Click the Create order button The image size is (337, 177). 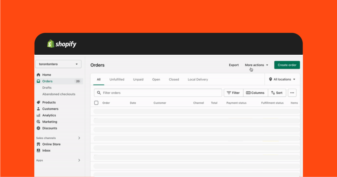287,65
